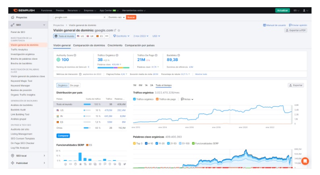The height and width of the screenshot is (175, 320).
Task: Switch to Comparación de dominios tab
Action: click(x=89, y=45)
